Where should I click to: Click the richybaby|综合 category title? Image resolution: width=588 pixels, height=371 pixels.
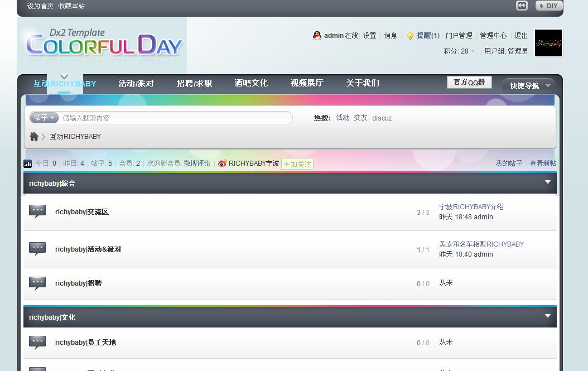tap(52, 184)
